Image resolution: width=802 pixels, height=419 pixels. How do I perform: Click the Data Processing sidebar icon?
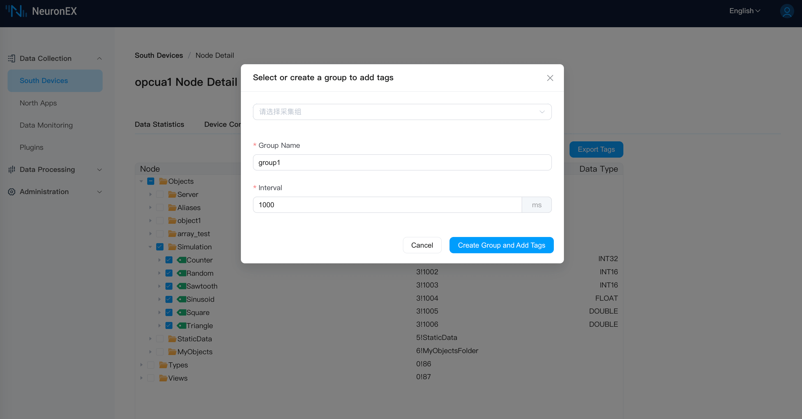click(x=11, y=169)
